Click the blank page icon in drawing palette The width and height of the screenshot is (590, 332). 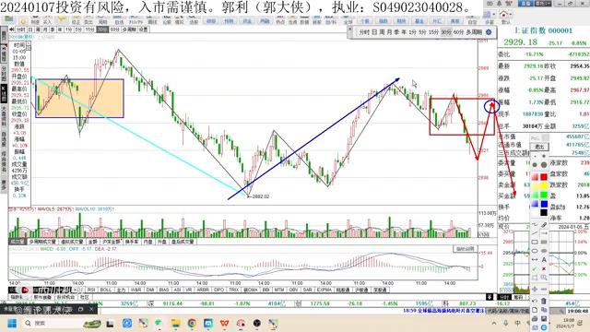click(535, 310)
